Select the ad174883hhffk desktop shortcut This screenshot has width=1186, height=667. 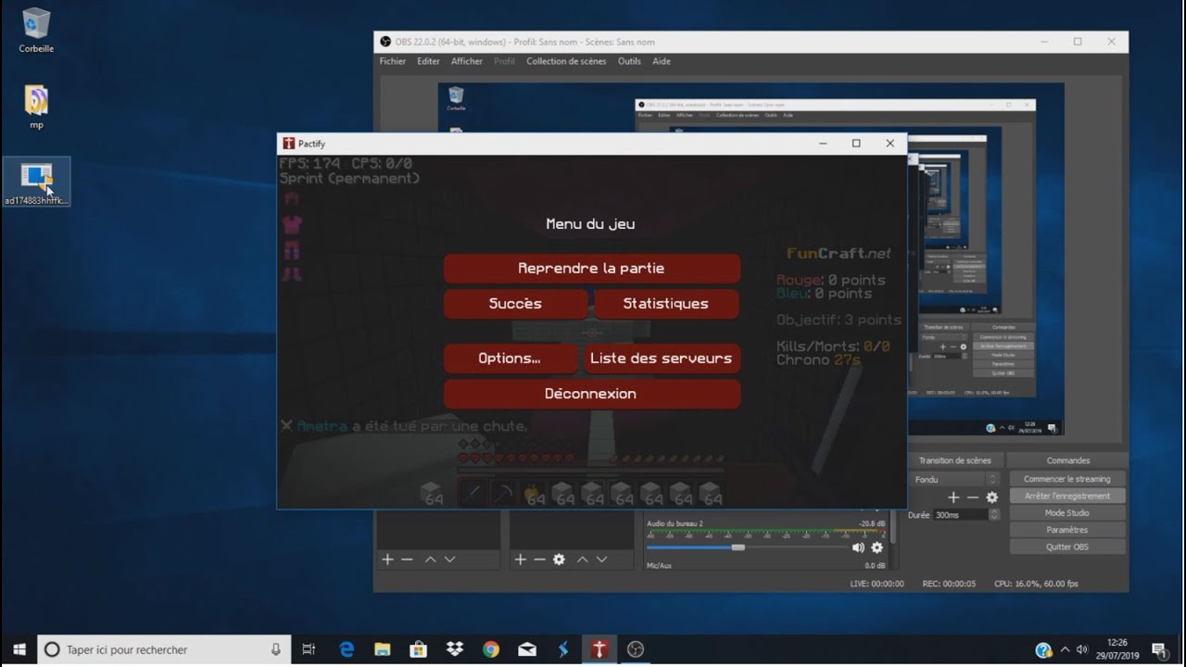coord(37,182)
